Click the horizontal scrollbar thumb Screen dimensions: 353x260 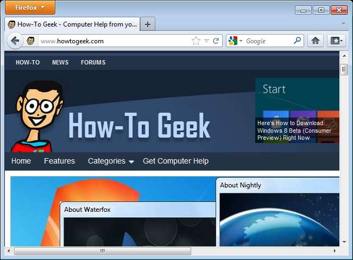(103, 251)
